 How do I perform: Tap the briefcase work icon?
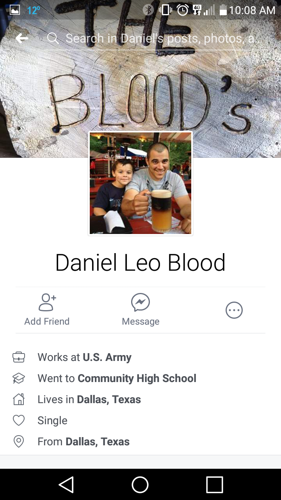(19, 357)
